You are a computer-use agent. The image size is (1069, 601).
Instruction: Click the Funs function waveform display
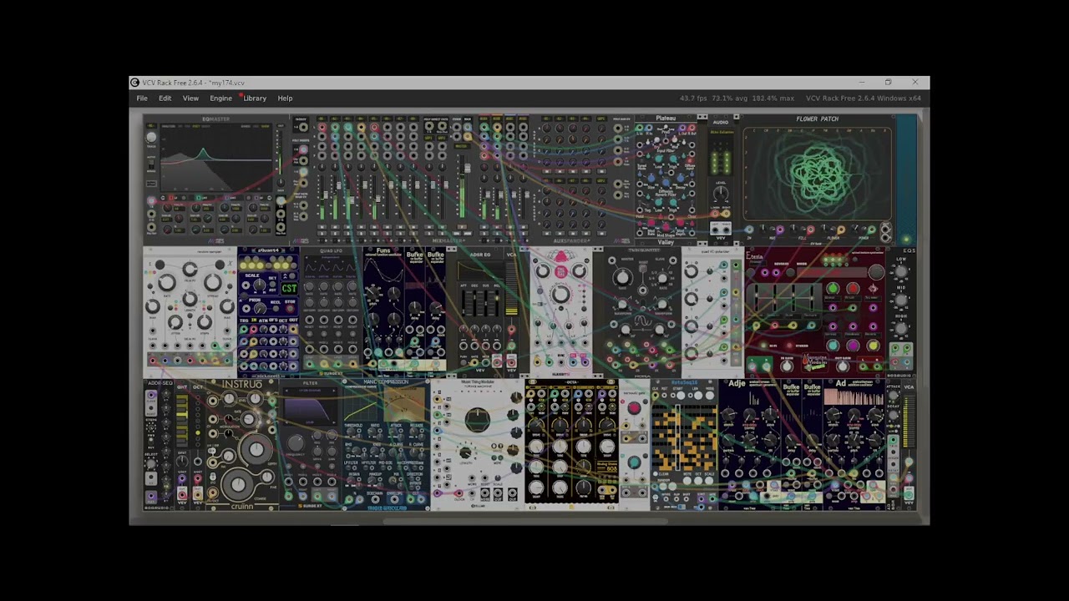[383, 269]
